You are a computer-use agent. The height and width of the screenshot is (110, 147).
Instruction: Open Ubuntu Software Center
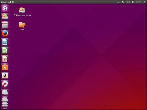pos(5,67)
